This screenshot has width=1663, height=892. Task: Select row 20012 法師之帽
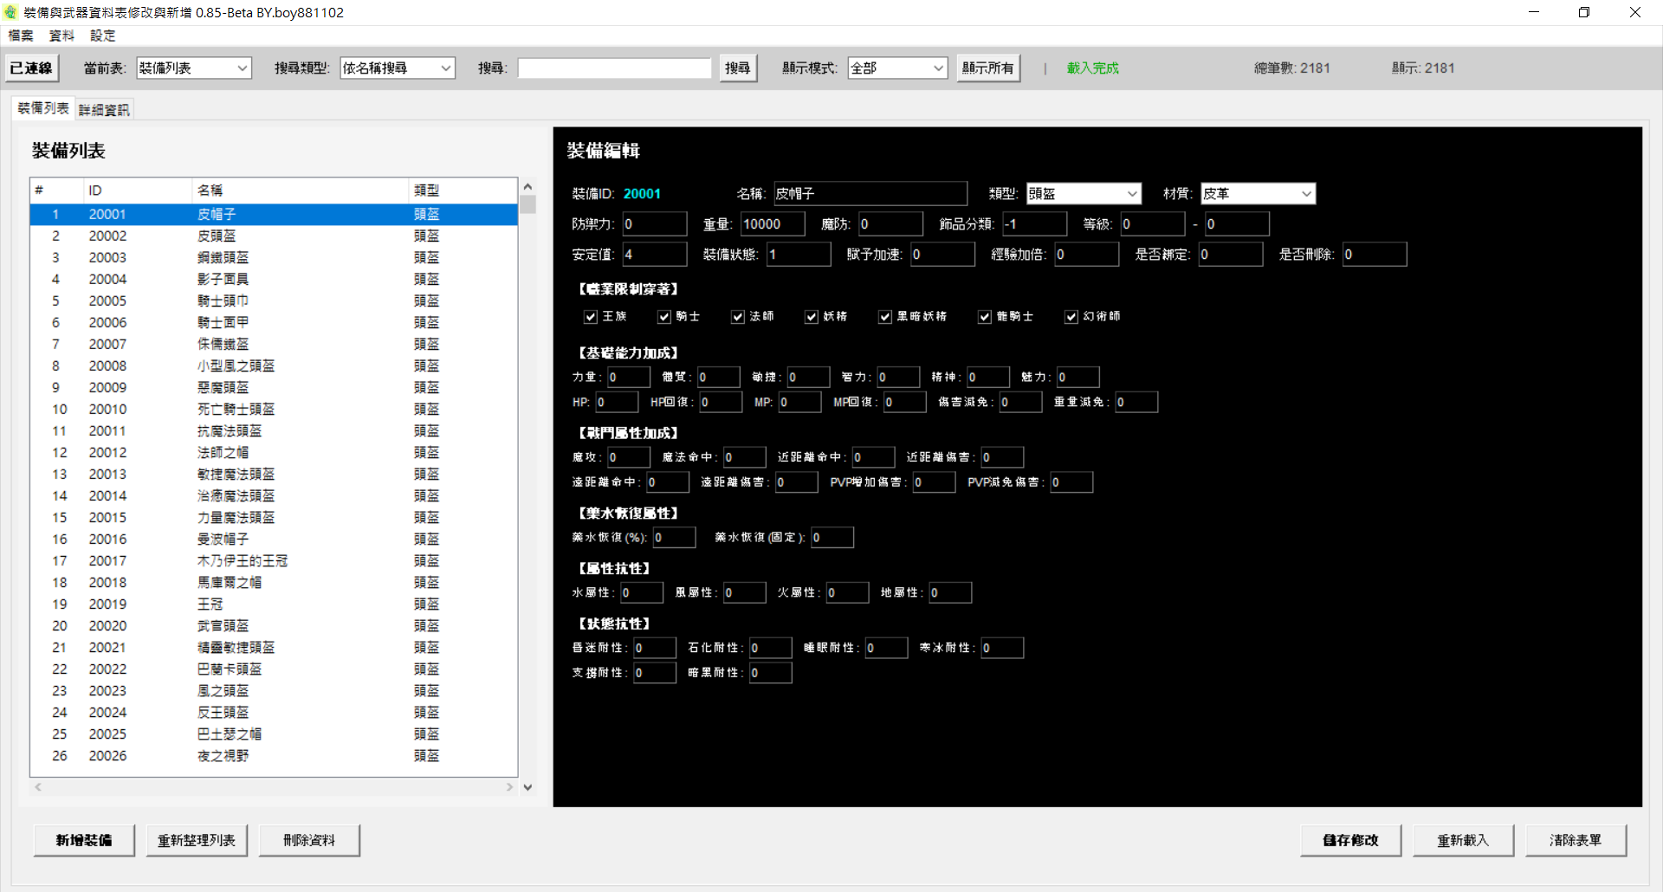coord(274,452)
